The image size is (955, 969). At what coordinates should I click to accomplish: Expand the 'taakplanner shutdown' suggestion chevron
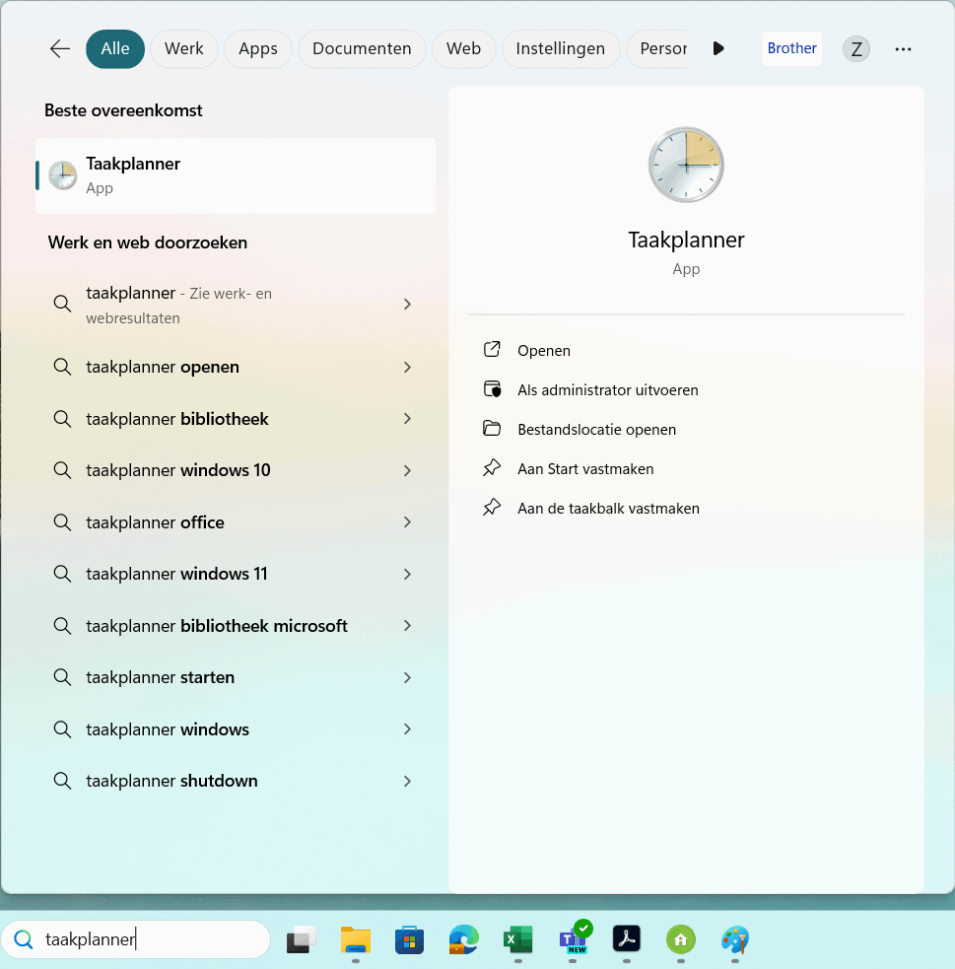(407, 781)
